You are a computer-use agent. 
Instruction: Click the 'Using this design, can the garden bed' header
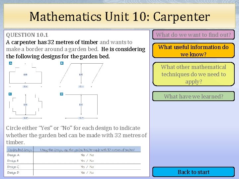coord(87,150)
